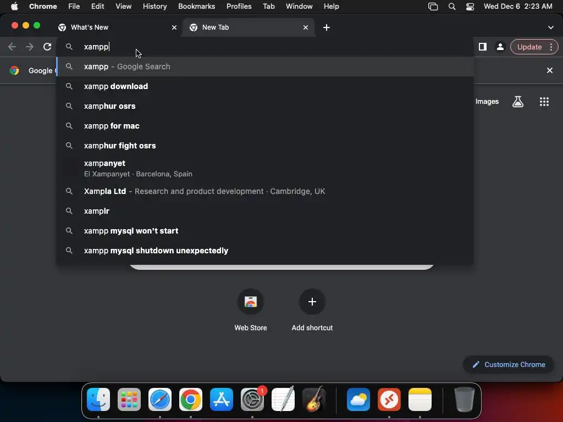Open a new tab with plus
Image resolution: width=563 pixels, height=422 pixels.
coord(327,27)
